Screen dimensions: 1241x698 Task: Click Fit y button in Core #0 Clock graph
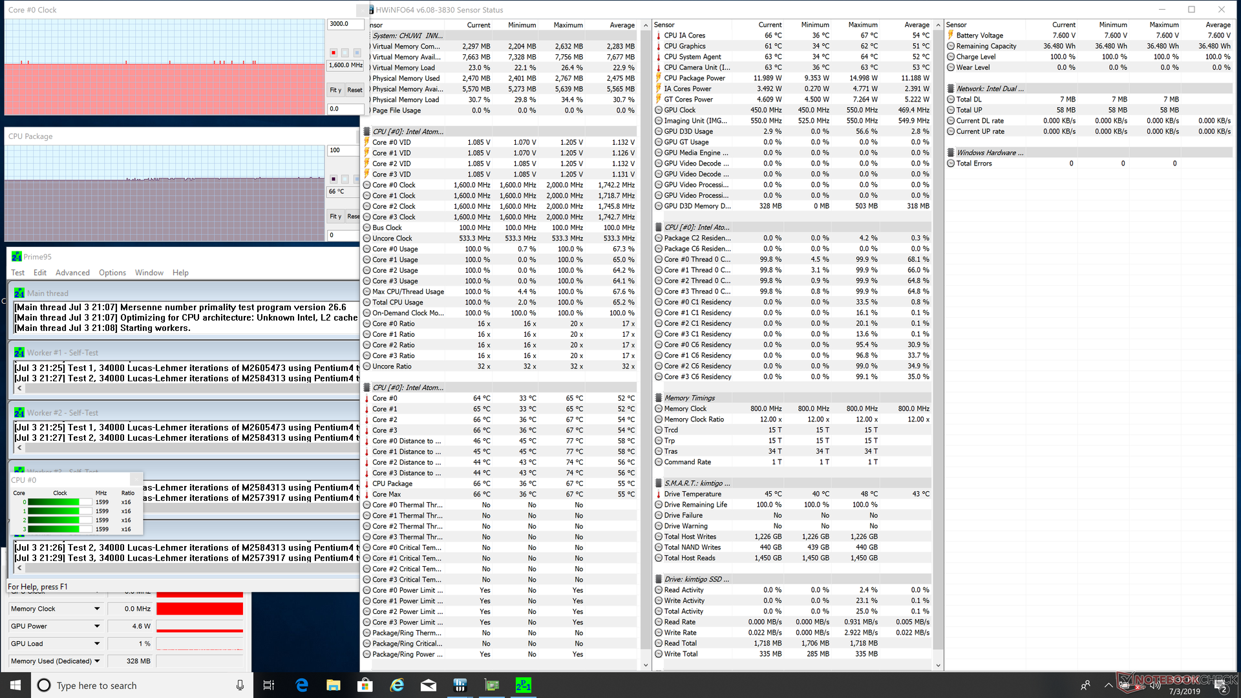(335, 90)
